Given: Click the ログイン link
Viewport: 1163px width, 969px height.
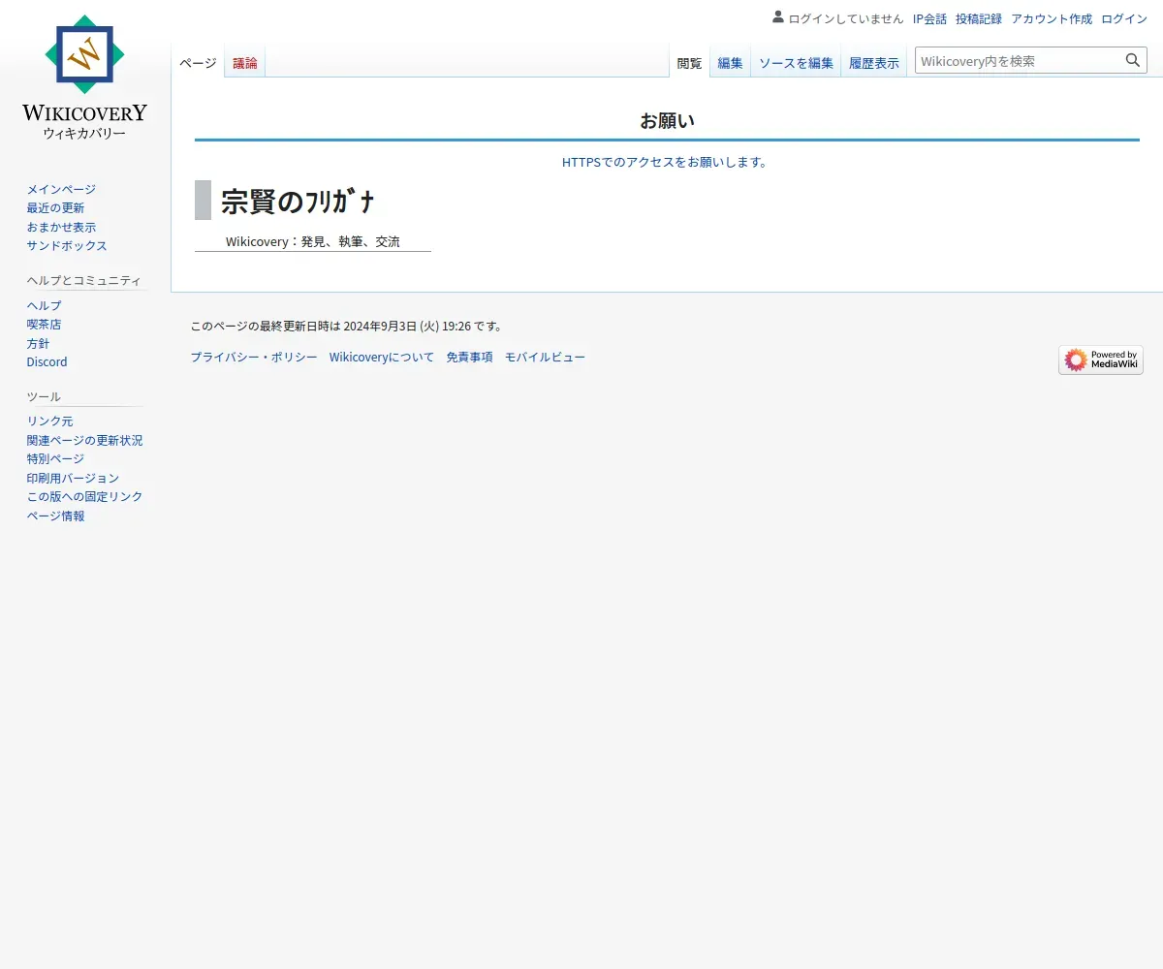Looking at the screenshot, I should coord(1124,18).
